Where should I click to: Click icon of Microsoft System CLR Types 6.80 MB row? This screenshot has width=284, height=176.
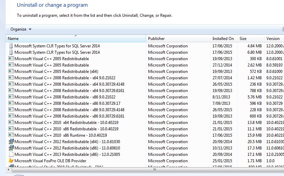tap(11, 52)
